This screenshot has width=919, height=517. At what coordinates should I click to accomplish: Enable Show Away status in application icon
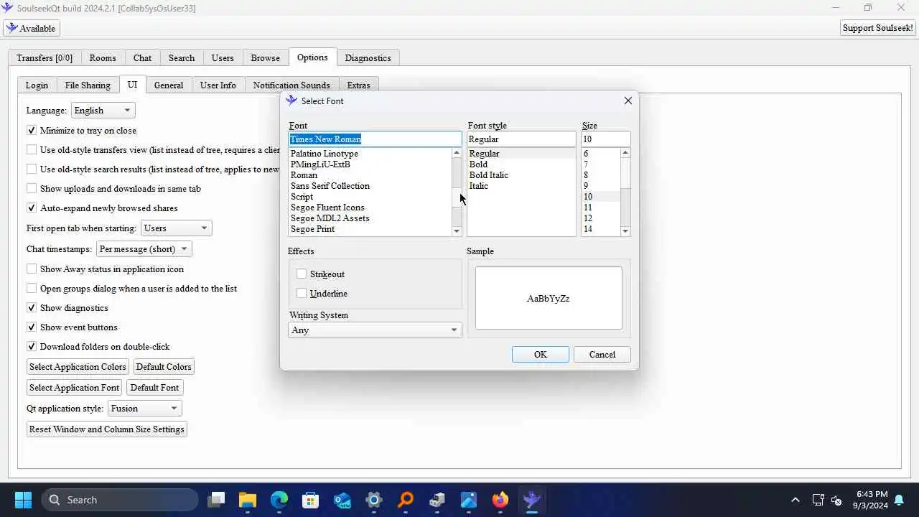pos(32,269)
